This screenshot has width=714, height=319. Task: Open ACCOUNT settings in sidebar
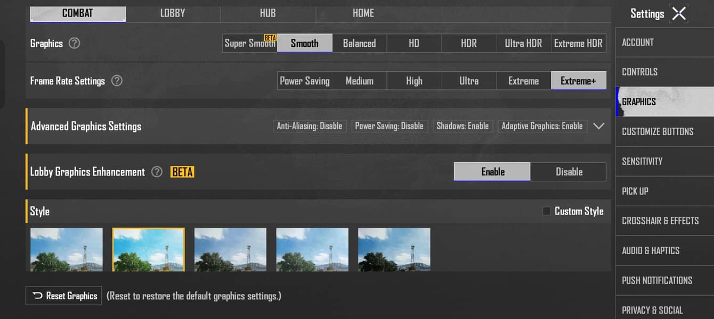(664, 43)
